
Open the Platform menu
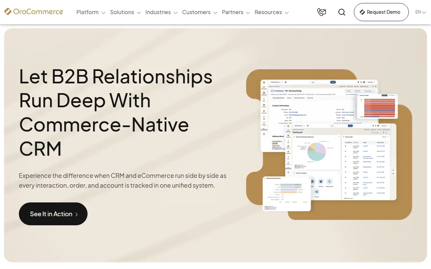tap(88, 12)
